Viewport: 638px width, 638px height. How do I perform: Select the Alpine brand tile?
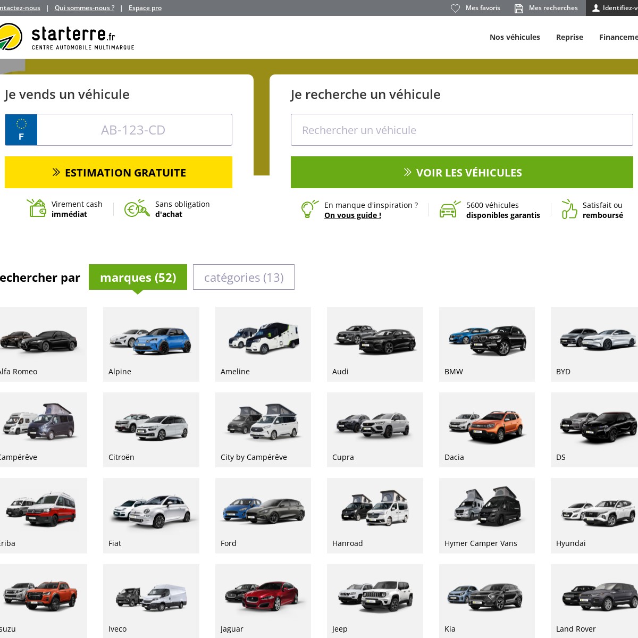tap(151, 344)
